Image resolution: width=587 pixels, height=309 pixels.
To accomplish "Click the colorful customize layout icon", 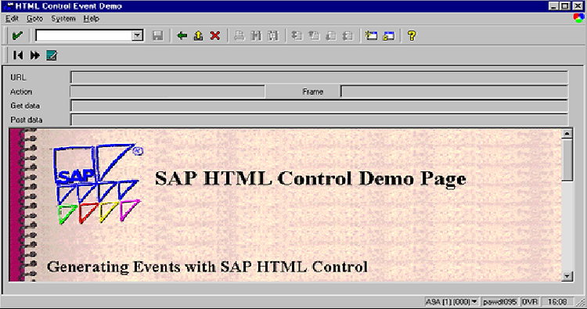I will click(578, 17).
